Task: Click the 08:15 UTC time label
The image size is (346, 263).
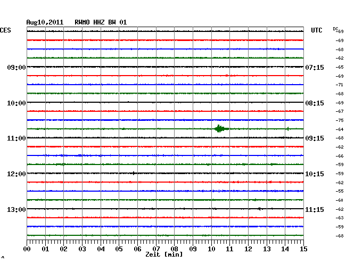Action: pos(315,103)
